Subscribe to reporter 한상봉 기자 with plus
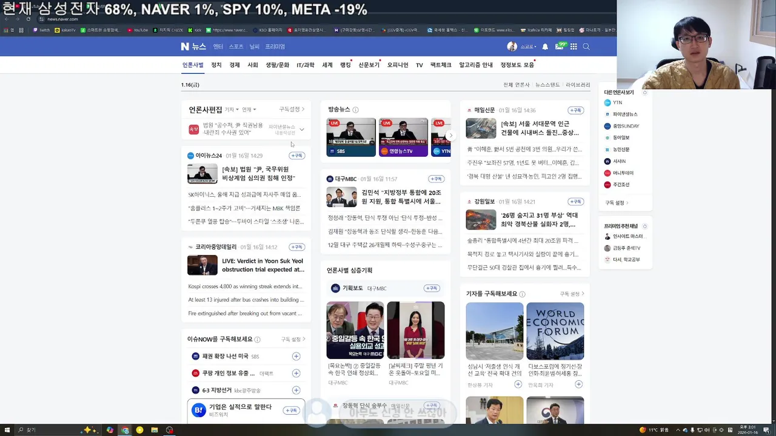 [518, 385]
